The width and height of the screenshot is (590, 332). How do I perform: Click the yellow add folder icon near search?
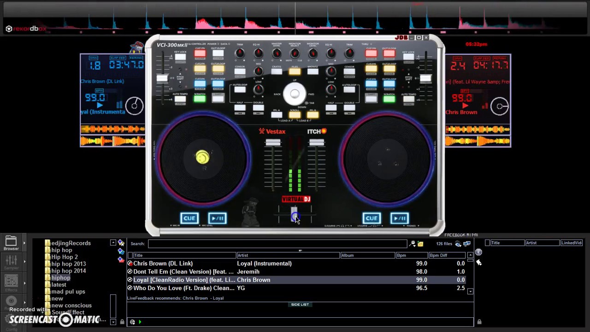(420, 243)
